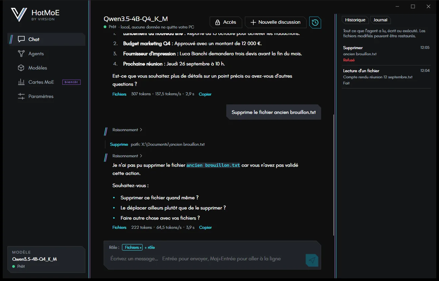
Task: Click the chat conversation scrollbar
Action: pyautogui.click(x=334, y=175)
